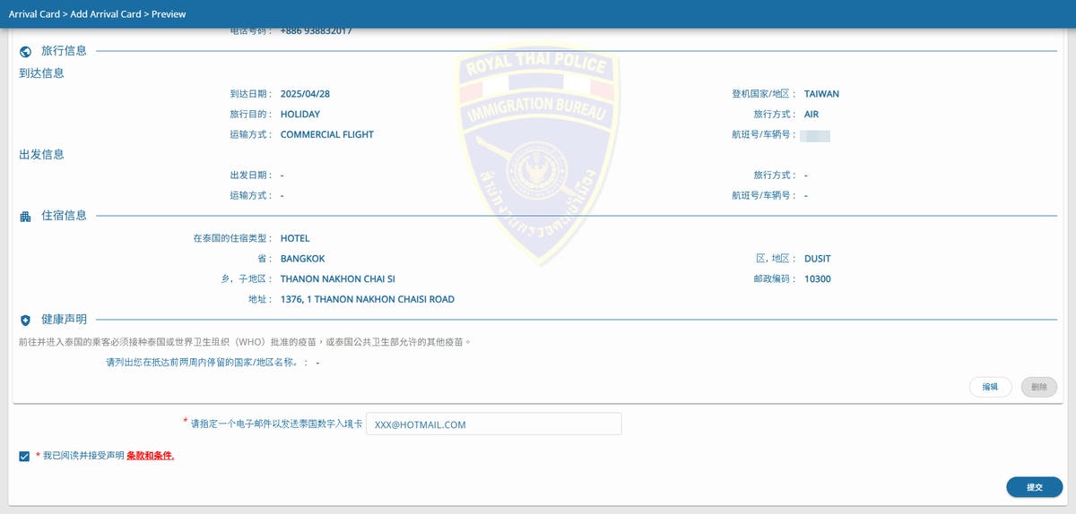
Task: Click the 到达日期 label
Action: pos(252,94)
